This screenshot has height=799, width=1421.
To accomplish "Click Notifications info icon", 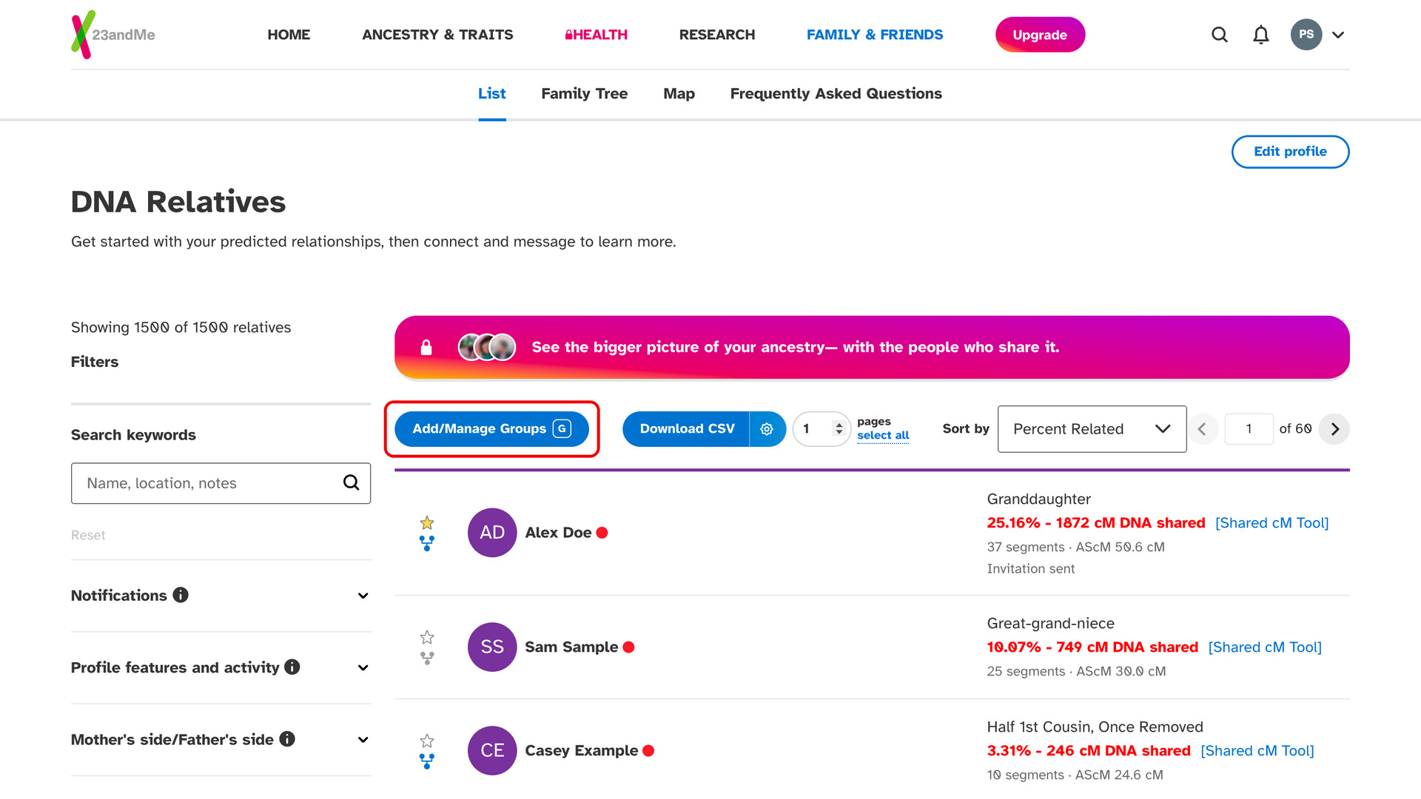I will coord(181,595).
